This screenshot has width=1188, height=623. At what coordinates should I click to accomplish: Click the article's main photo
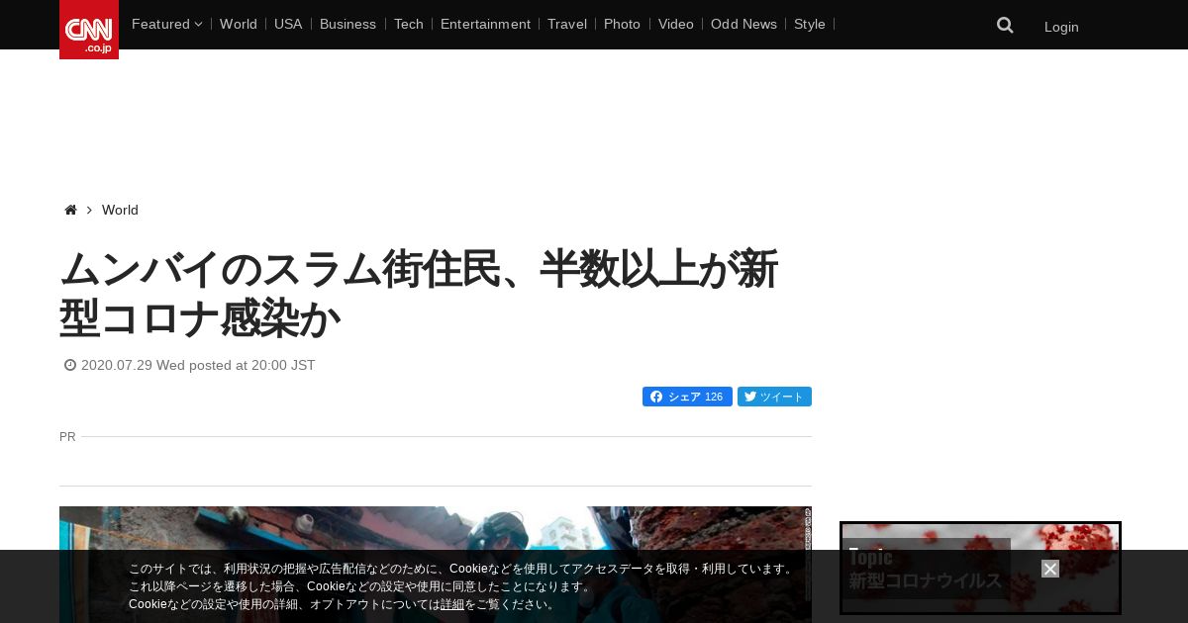coord(436,565)
